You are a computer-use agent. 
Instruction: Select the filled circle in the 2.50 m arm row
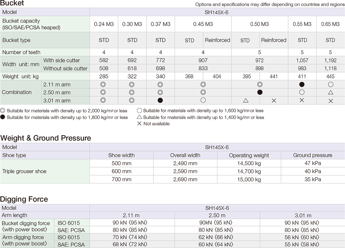260,92
